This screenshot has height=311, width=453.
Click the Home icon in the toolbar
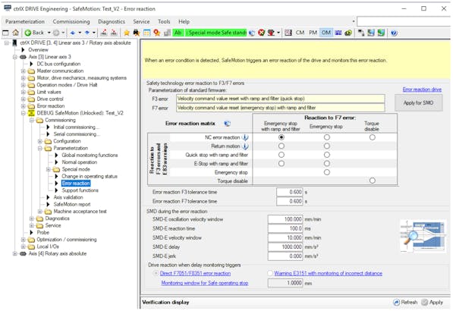(x=16, y=33)
